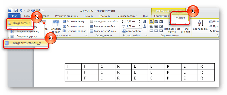Switch to the Рецензирование tab

tap(127, 16)
